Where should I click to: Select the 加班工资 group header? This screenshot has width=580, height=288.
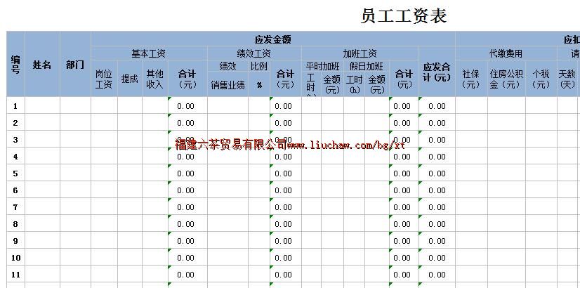(x=360, y=53)
